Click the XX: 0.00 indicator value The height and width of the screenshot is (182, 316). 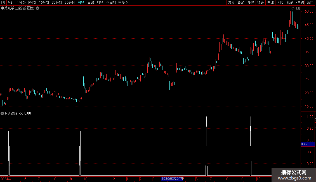25,113
